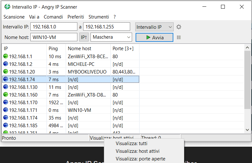Open the Vai a menu
Viewport: 252px width, 163px height.
pyautogui.click(x=34, y=17)
